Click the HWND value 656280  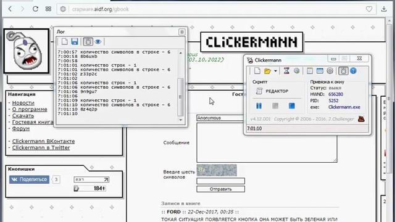pos(336,94)
